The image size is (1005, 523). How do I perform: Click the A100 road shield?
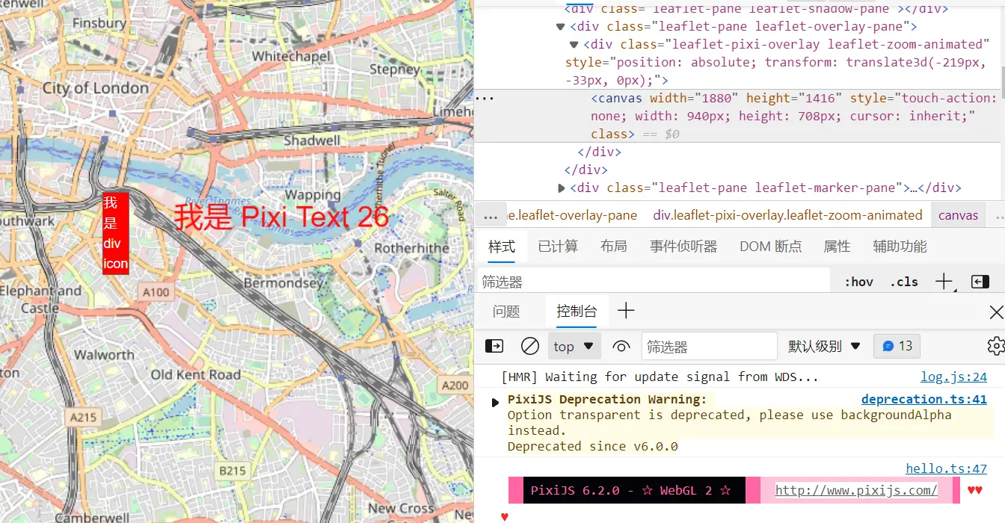pos(156,292)
